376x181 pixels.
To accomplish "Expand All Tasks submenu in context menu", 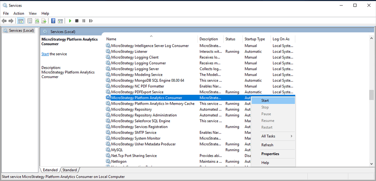I will [273, 136].
